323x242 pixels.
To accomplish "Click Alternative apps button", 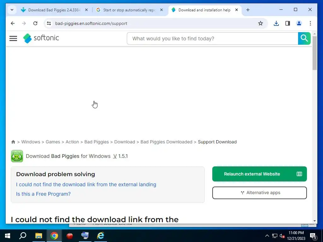I will (259, 193).
